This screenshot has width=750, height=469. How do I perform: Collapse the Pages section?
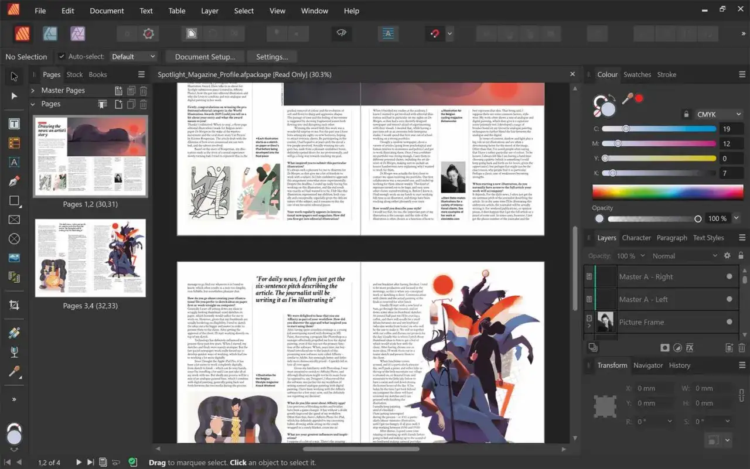click(33, 104)
